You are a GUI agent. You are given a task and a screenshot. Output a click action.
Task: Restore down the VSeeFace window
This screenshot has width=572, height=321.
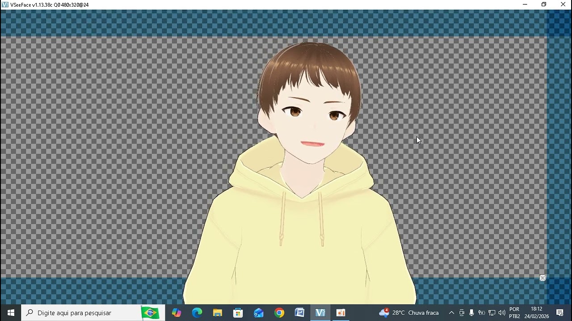[544, 4]
